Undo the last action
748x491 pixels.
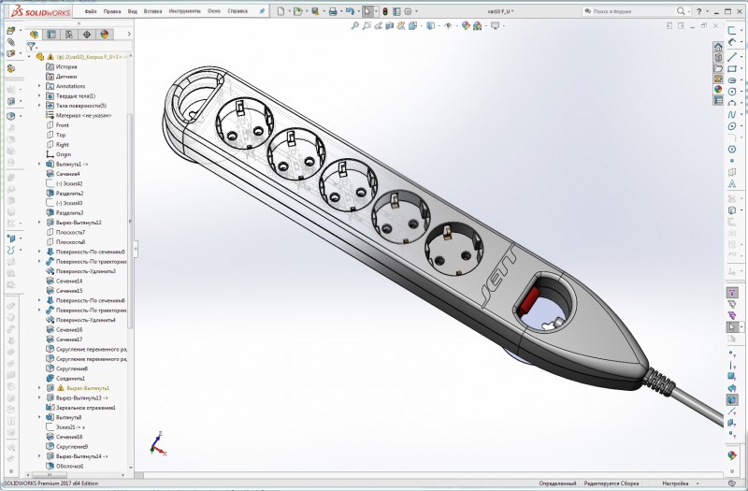(x=350, y=11)
